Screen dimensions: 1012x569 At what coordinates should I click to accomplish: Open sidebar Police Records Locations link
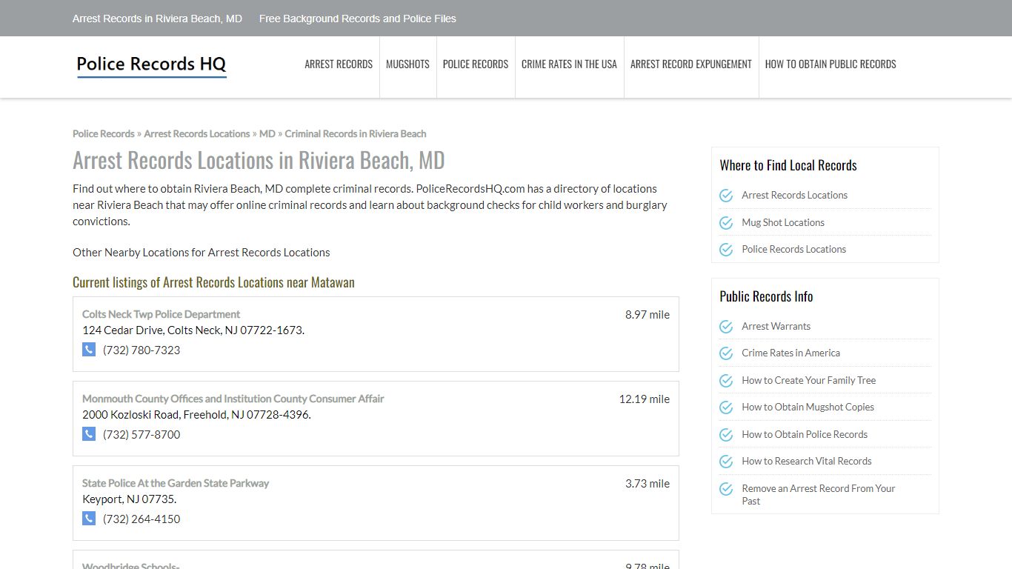point(793,249)
